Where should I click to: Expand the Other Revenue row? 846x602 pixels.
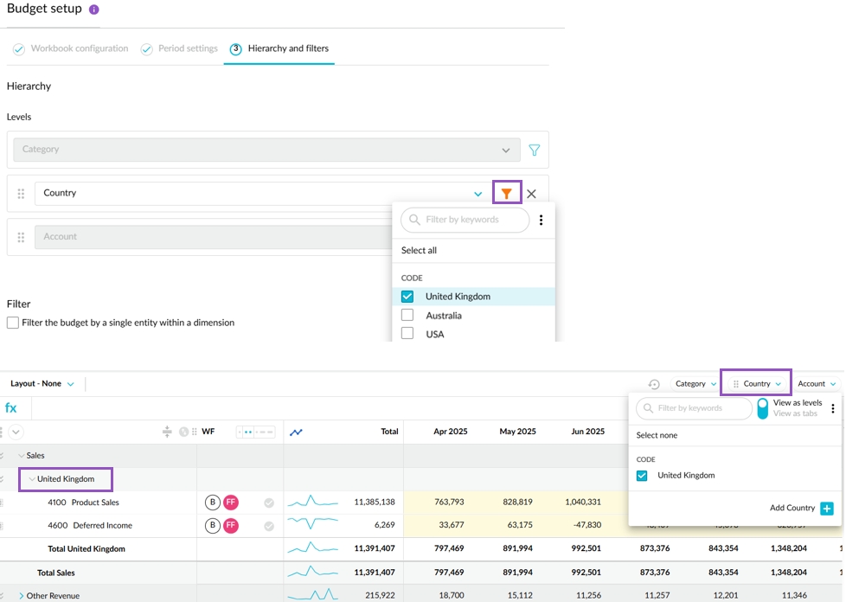[x=22, y=596]
